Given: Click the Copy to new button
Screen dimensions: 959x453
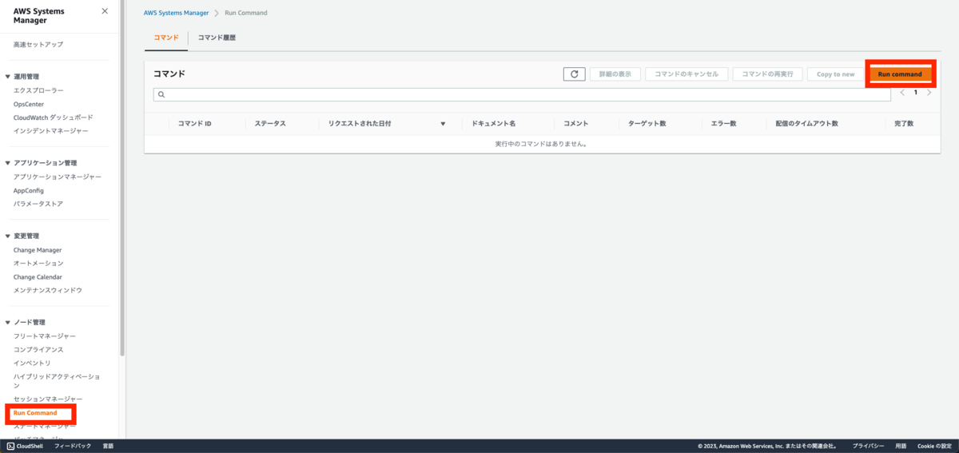Looking at the screenshot, I should (835, 74).
